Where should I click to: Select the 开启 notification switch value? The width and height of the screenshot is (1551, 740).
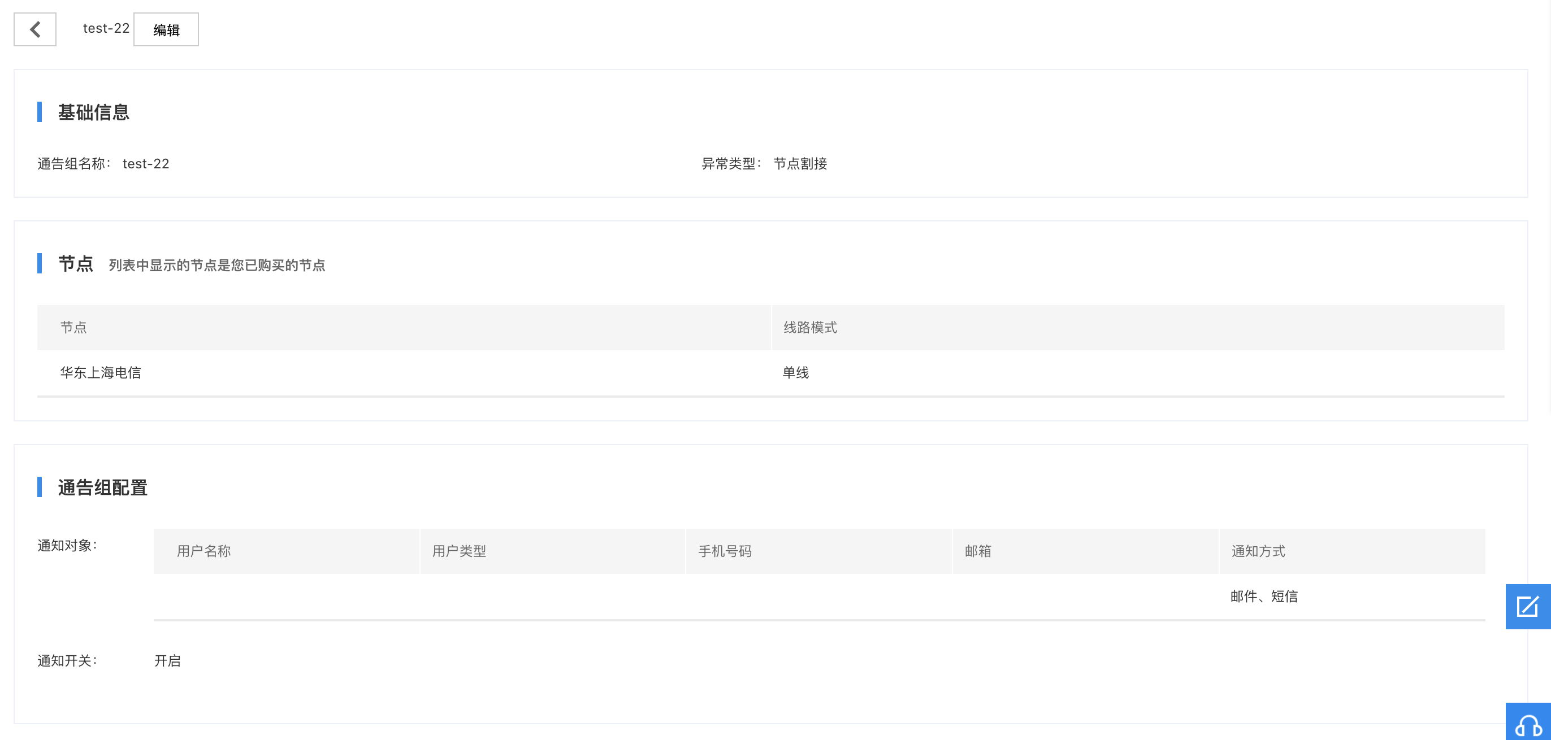167,660
